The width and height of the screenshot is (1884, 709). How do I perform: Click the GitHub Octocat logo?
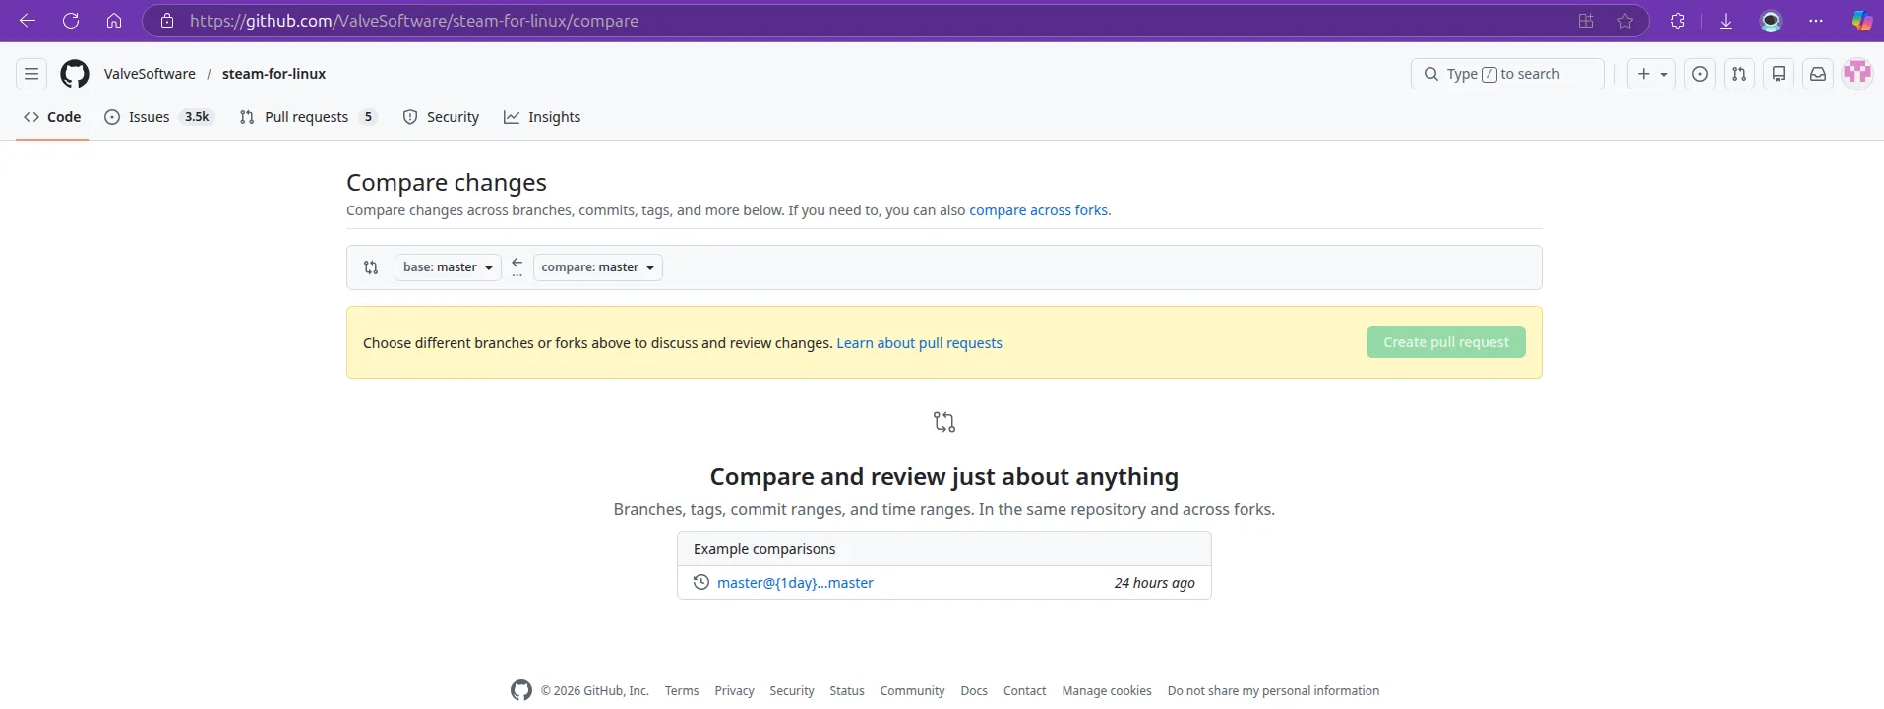coord(75,74)
